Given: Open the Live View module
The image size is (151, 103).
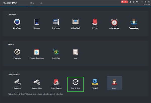Looking at the screenshot, I should (x=17, y=22).
